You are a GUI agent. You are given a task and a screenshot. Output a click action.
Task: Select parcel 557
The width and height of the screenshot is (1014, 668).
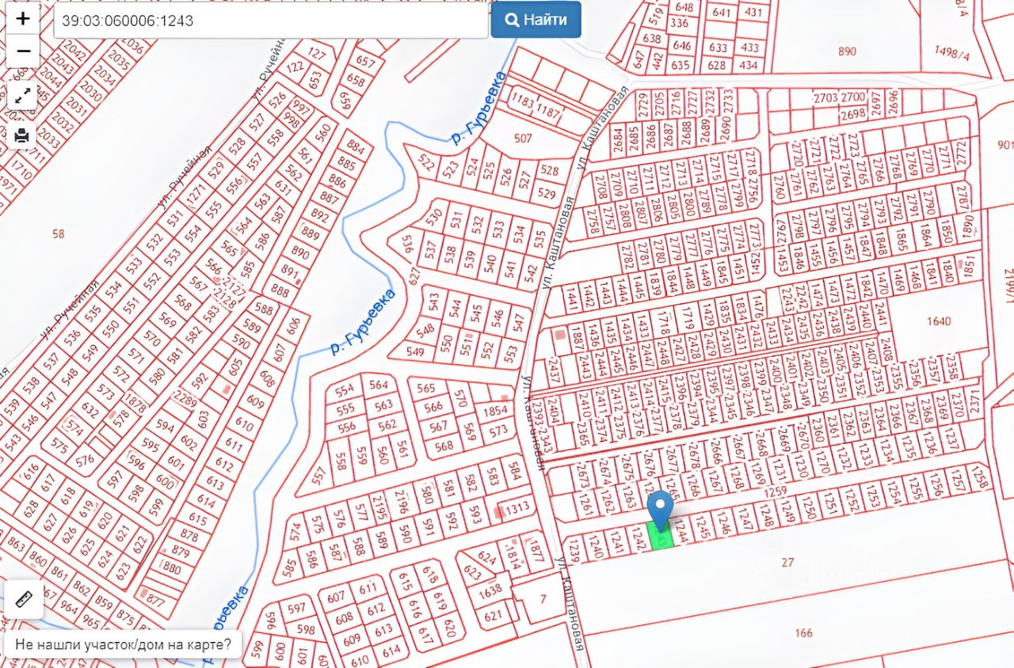coord(319,476)
